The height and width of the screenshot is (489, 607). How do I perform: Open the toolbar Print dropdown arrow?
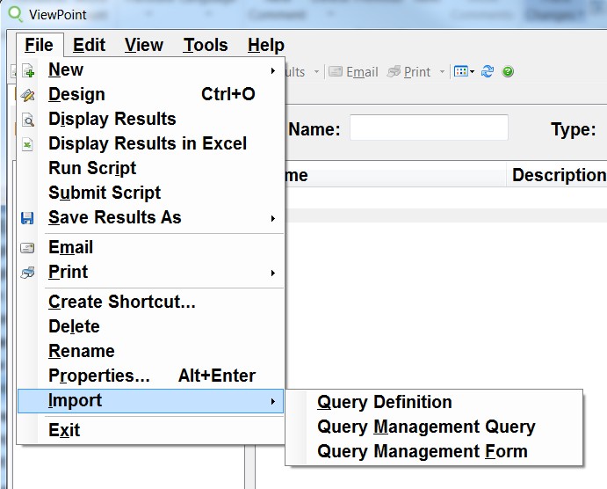tap(442, 72)
